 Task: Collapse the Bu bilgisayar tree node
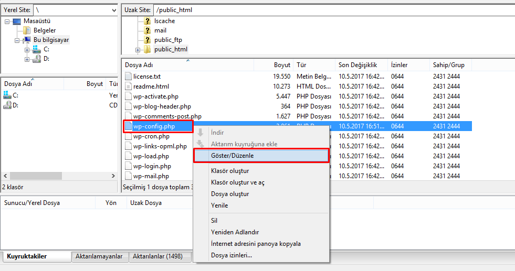[17, 40]
